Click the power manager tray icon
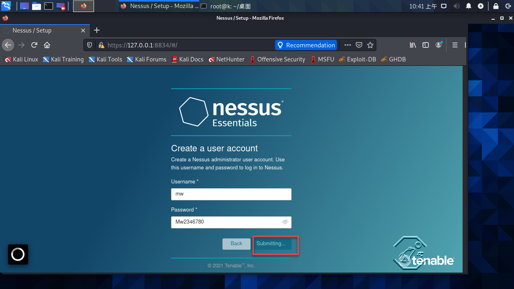 pos(481,6)
